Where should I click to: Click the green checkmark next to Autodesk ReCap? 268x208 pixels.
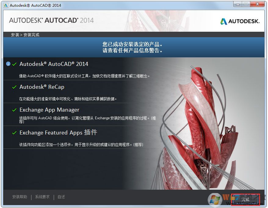(x=14, y=87)
